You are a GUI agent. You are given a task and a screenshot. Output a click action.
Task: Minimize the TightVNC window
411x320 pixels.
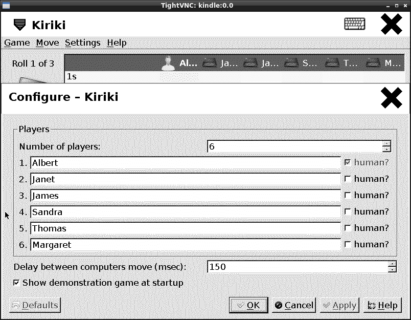point(388,6)
